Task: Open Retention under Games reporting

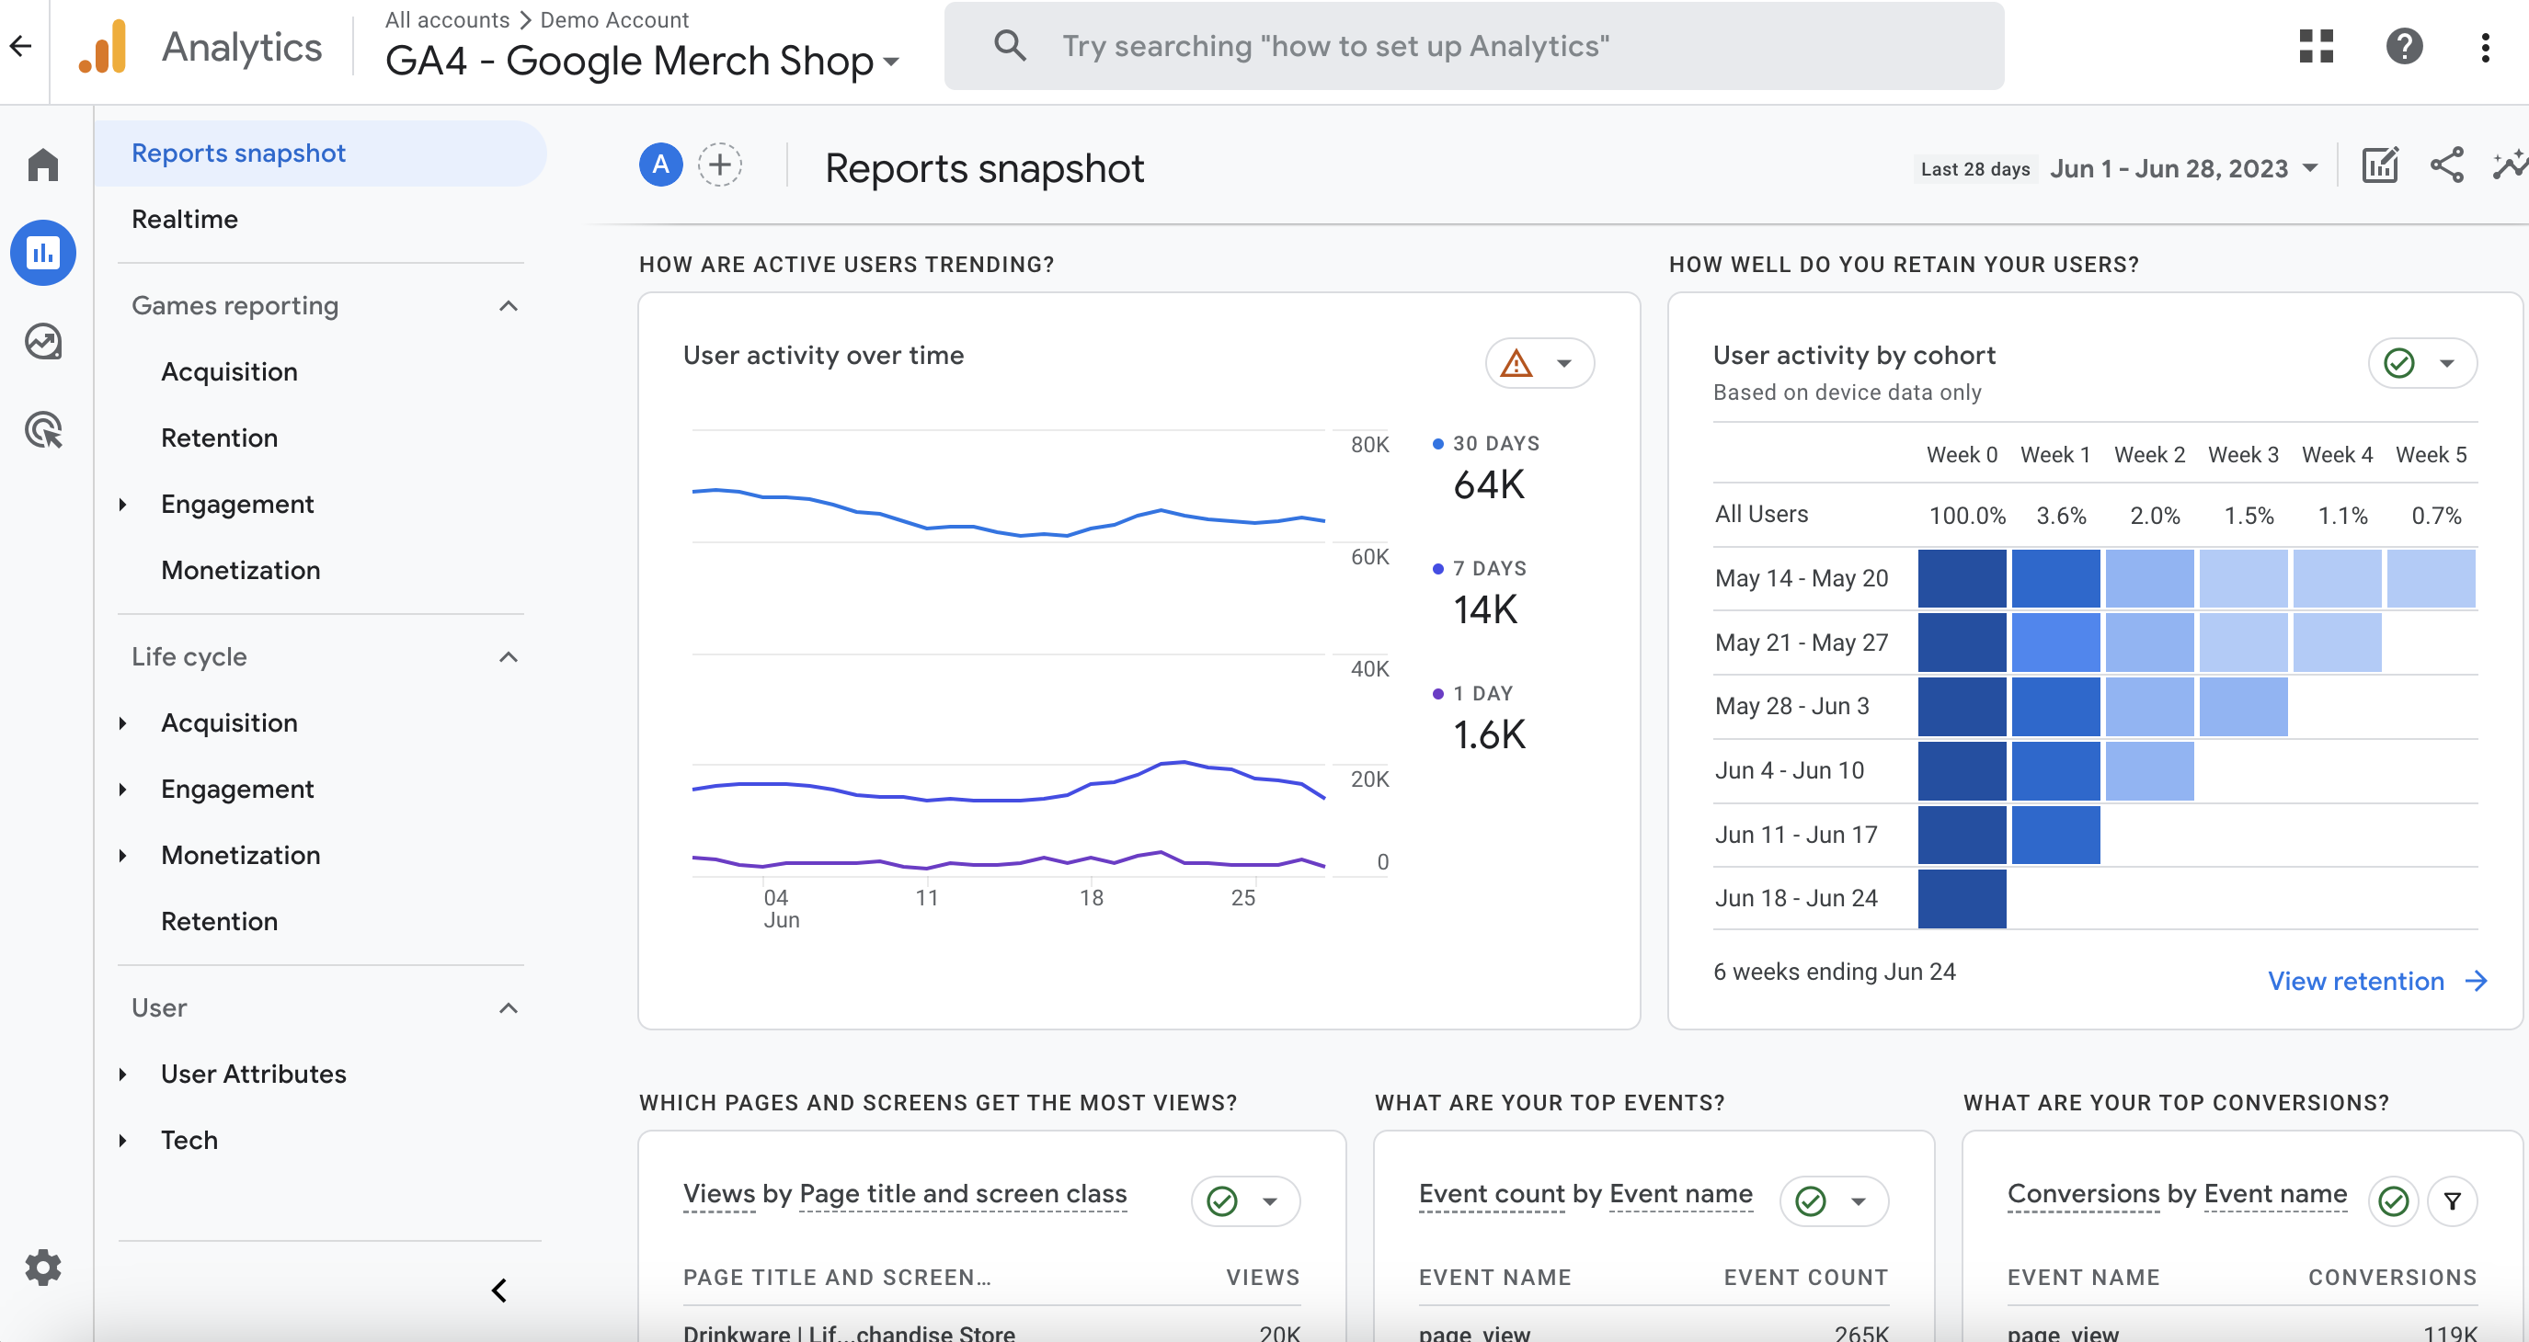Action: click(x=219, y=438)
